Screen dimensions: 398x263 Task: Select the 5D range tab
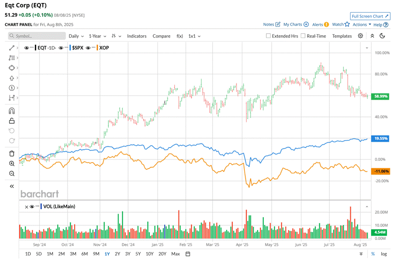click(x=39, y=254)
